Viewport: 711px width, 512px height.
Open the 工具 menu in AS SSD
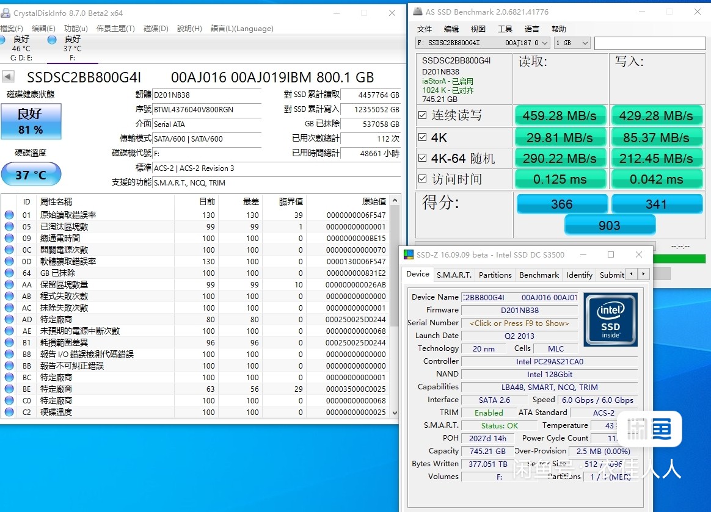(505, 29)
